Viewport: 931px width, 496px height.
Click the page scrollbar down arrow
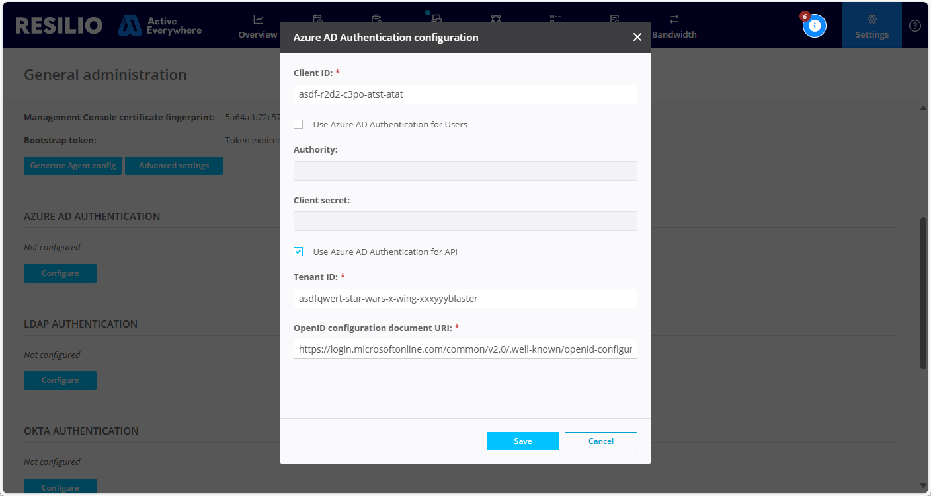(x=923, y=486)
